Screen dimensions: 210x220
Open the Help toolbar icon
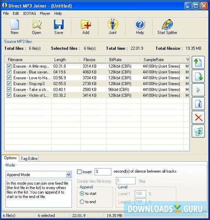(140, 27)
